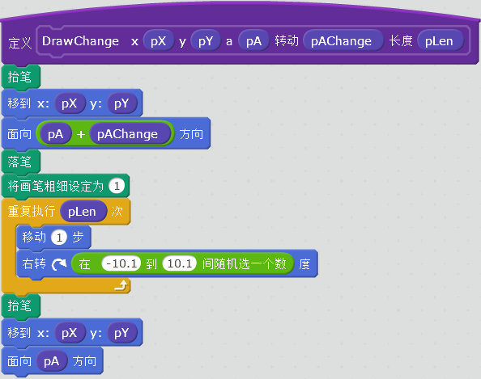Edit the 10.1 random upper bound
Image resolution: width=481 pixels, height=379 pixels.
click(x=180, y=263)
